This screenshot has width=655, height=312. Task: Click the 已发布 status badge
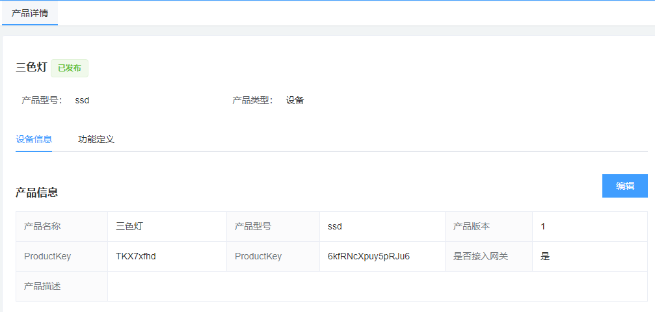coord(70,68)
